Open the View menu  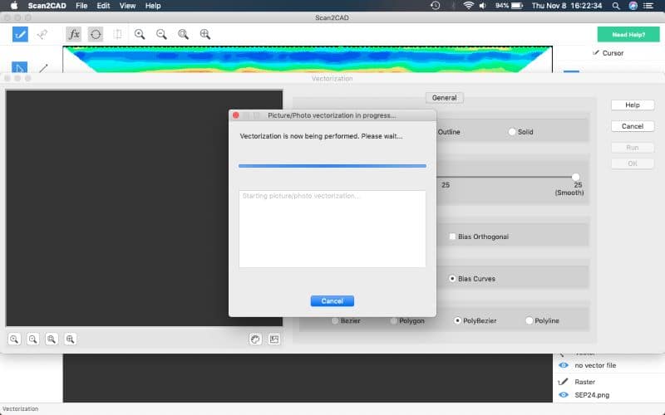127,6
